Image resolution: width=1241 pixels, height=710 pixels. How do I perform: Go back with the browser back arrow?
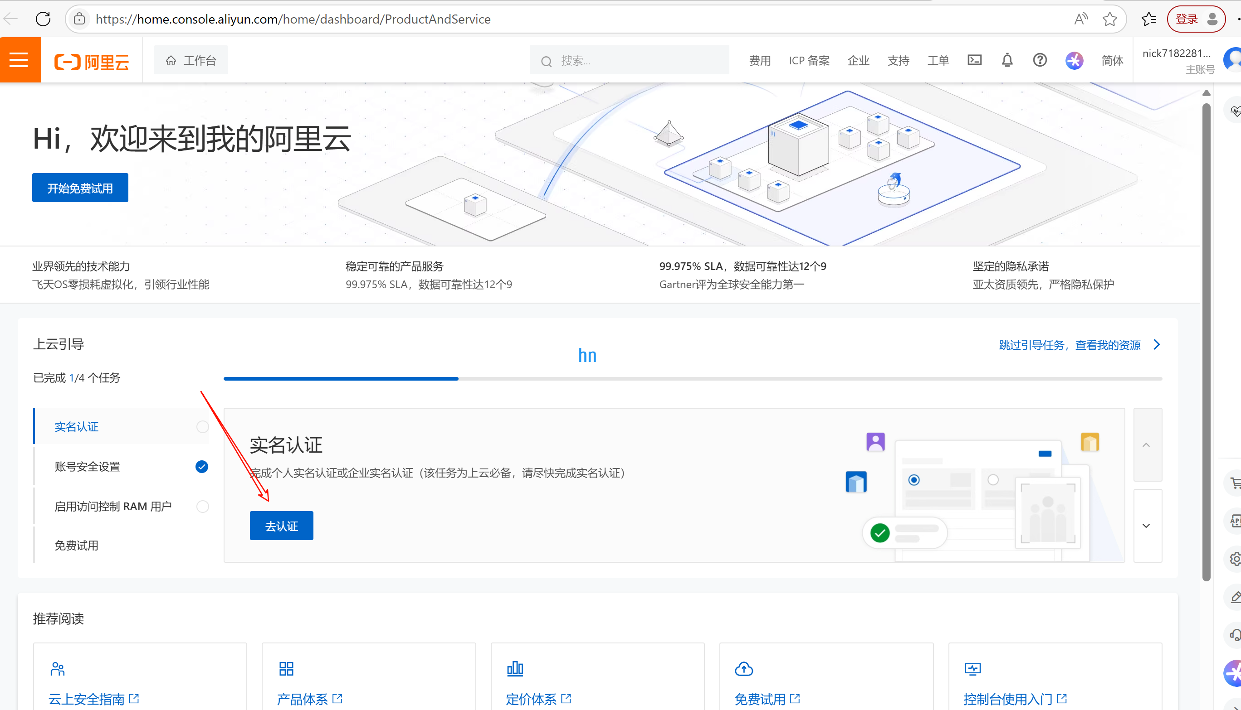point(10,19)
